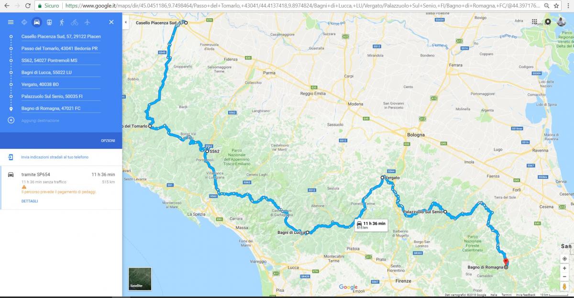Expand OPZIONI route options
The height and width of the screenshot is (298, 574).
pyautogui.click(x=108, y=141)
